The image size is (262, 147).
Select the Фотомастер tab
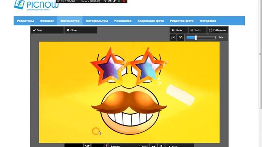tap(70, 21)
